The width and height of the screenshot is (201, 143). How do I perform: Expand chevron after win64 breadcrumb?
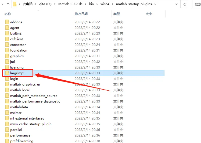(113, 4)
